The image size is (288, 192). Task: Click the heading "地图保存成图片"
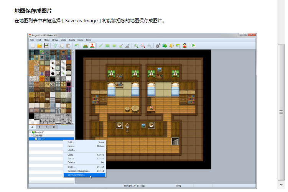(x=33, y=11)
